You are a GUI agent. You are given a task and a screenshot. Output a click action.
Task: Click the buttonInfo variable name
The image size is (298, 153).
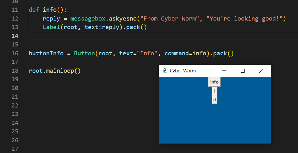pyautogui.click(x=46, y=53)
